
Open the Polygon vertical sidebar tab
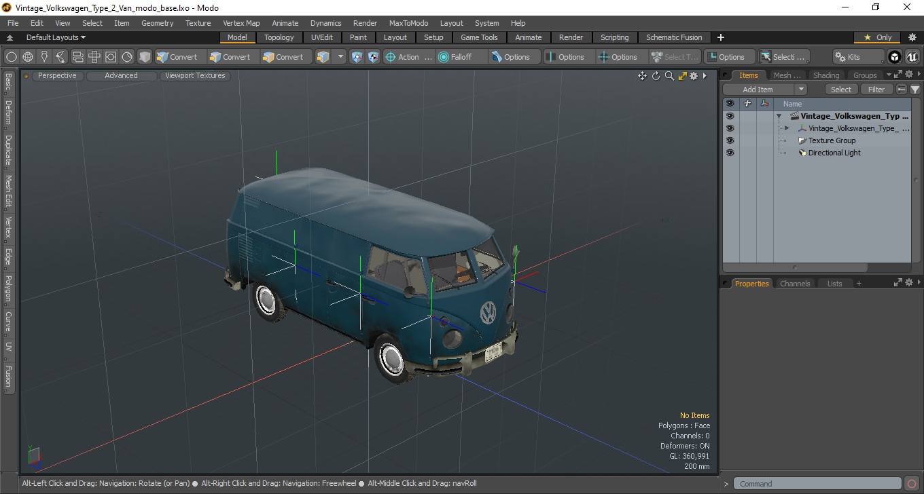(8, 288)
